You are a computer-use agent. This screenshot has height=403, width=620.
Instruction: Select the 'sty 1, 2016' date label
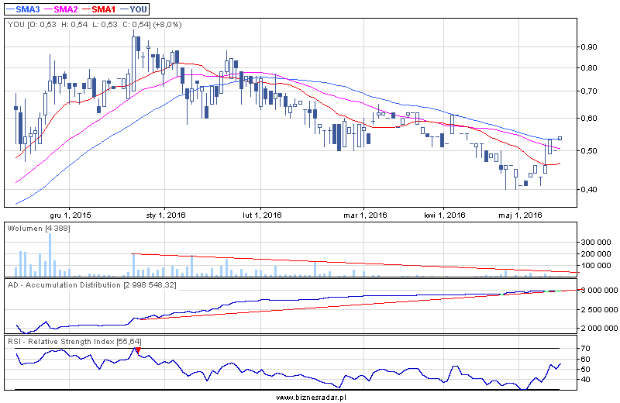[166, 215]
